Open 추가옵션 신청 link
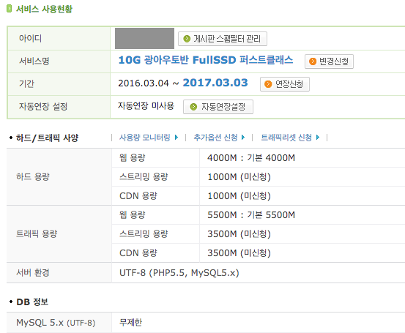405x333 pixels. pyautogui.click(x=215, y=138)
